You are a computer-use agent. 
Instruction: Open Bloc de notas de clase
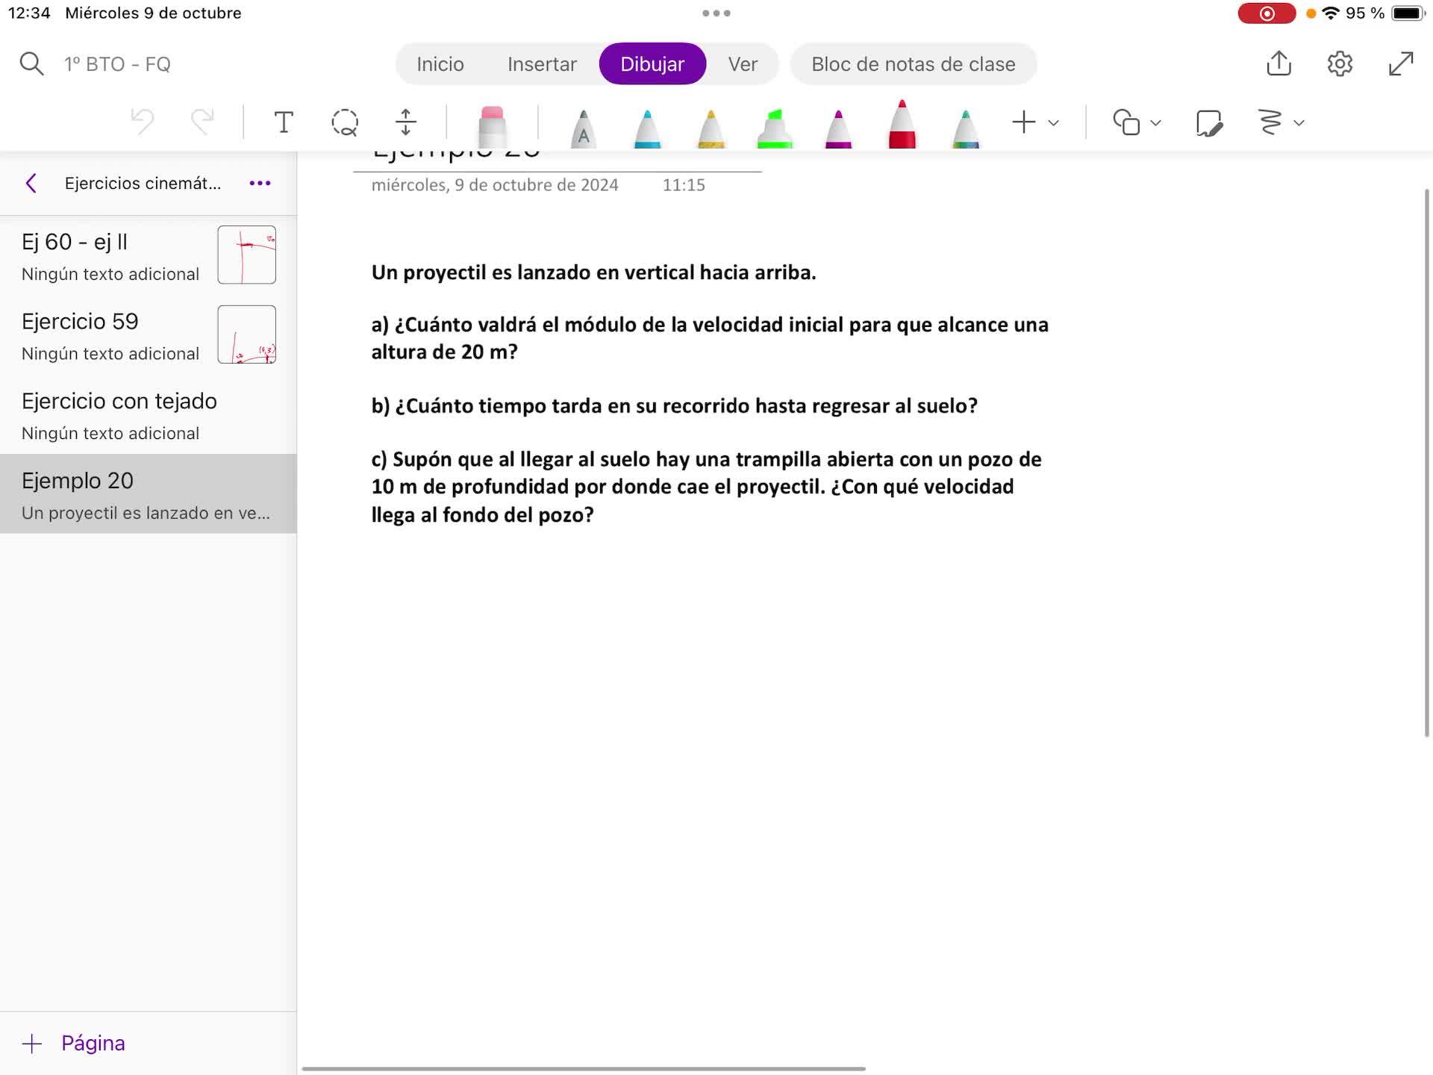[x=913, y=64]
